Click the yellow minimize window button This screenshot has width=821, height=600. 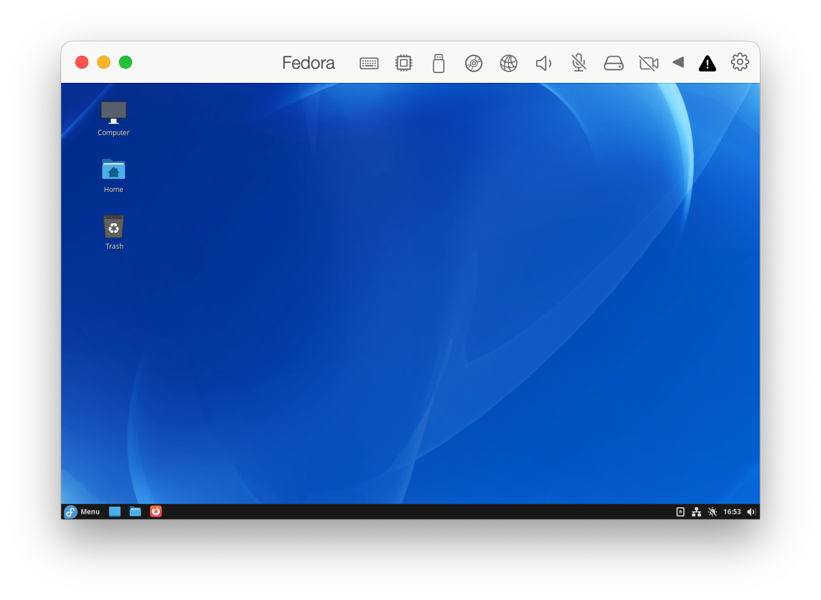coord(104,62)
